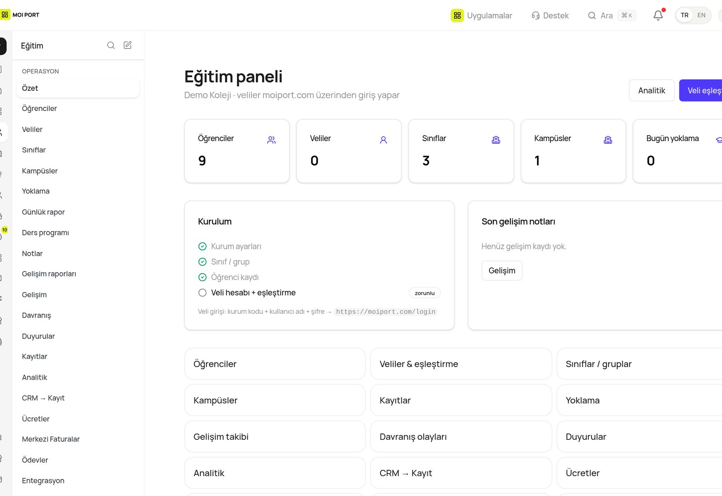
Task: Click the edit pencil icon in Eğitim sidebar
Action: [x=128, y=45]
